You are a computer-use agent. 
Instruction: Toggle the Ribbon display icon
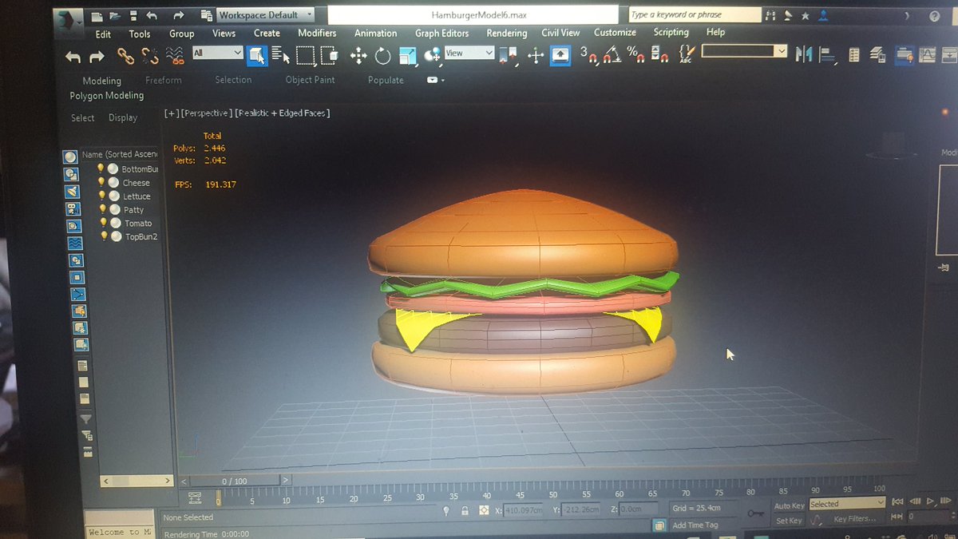pos(904,54)
